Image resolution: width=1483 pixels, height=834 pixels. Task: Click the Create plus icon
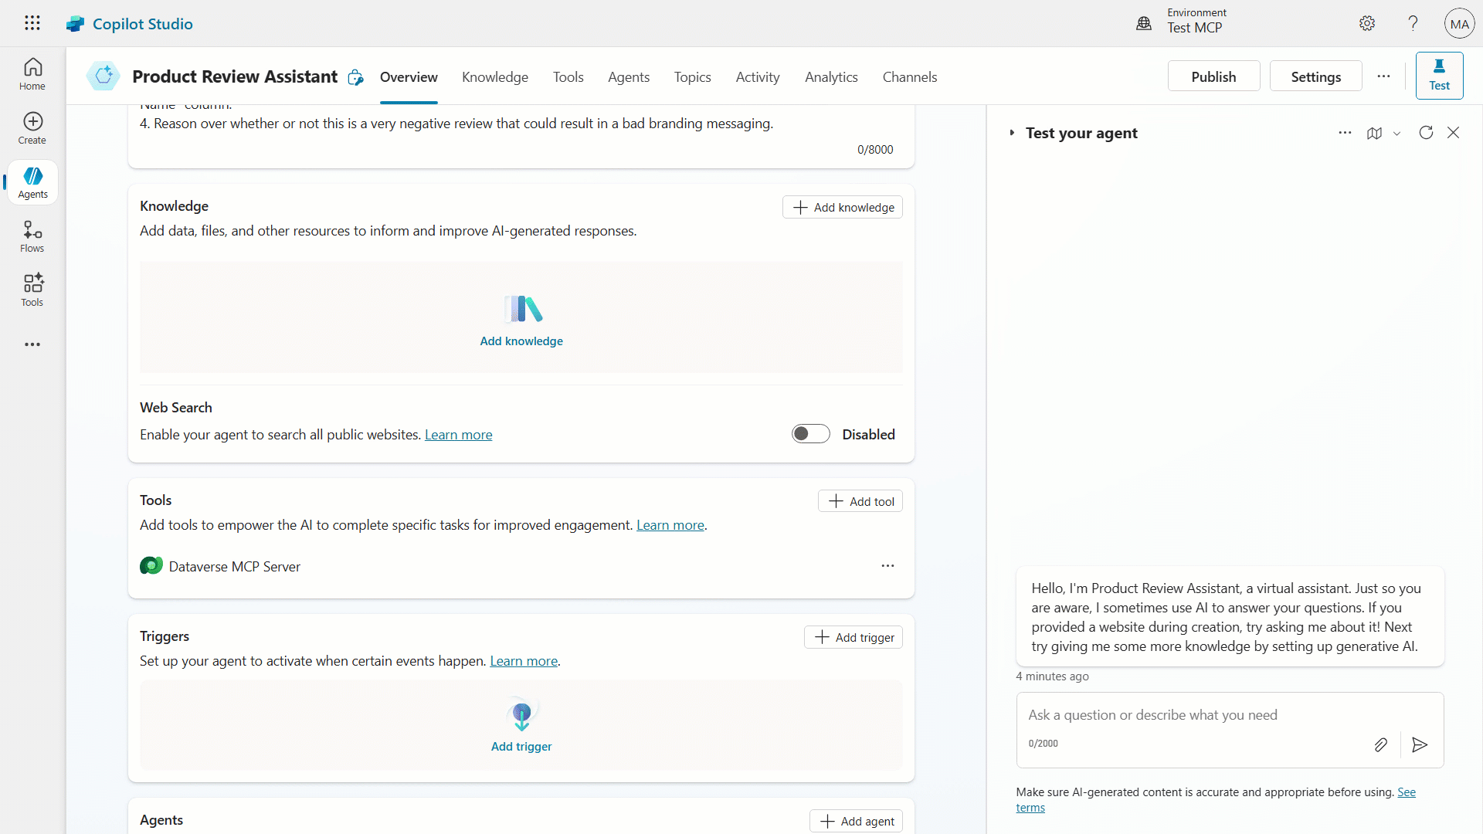click(x=32, y=121)
